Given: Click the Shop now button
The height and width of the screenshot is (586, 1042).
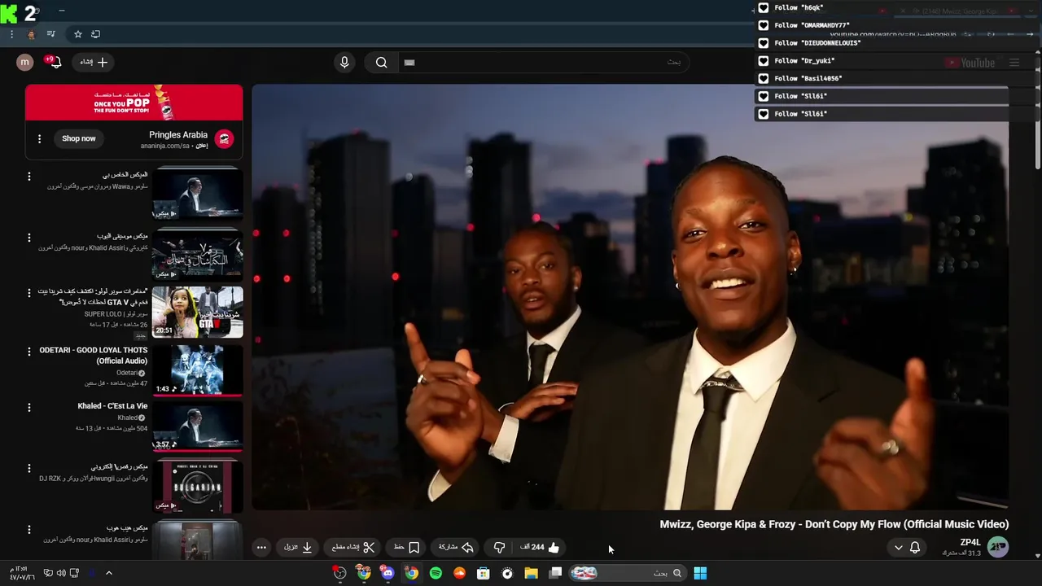Looking at the screenshot, I should 79,138.
